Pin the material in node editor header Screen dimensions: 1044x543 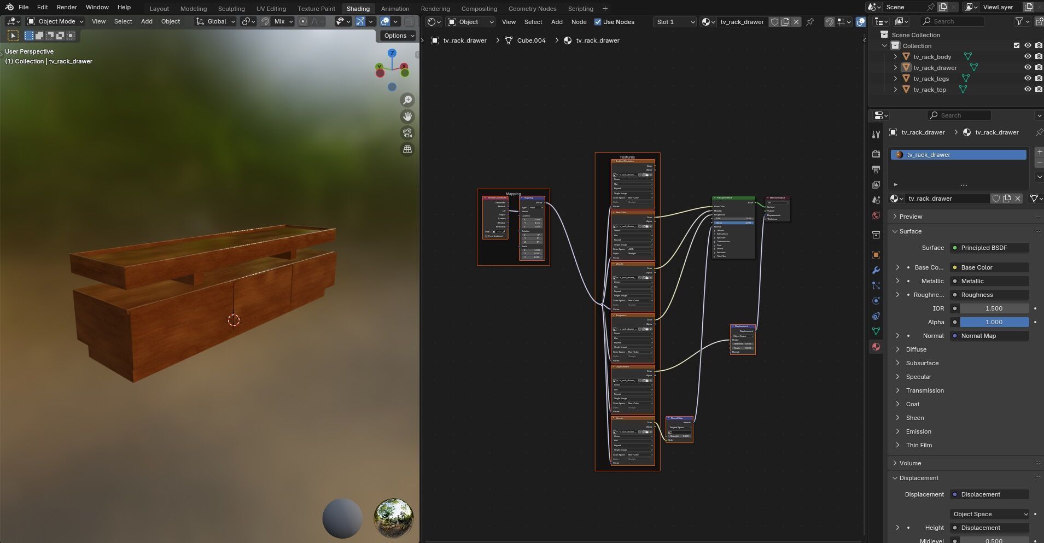810,22
